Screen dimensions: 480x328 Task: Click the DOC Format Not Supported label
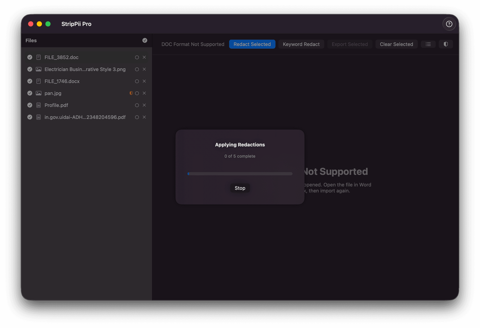[193, 44]
